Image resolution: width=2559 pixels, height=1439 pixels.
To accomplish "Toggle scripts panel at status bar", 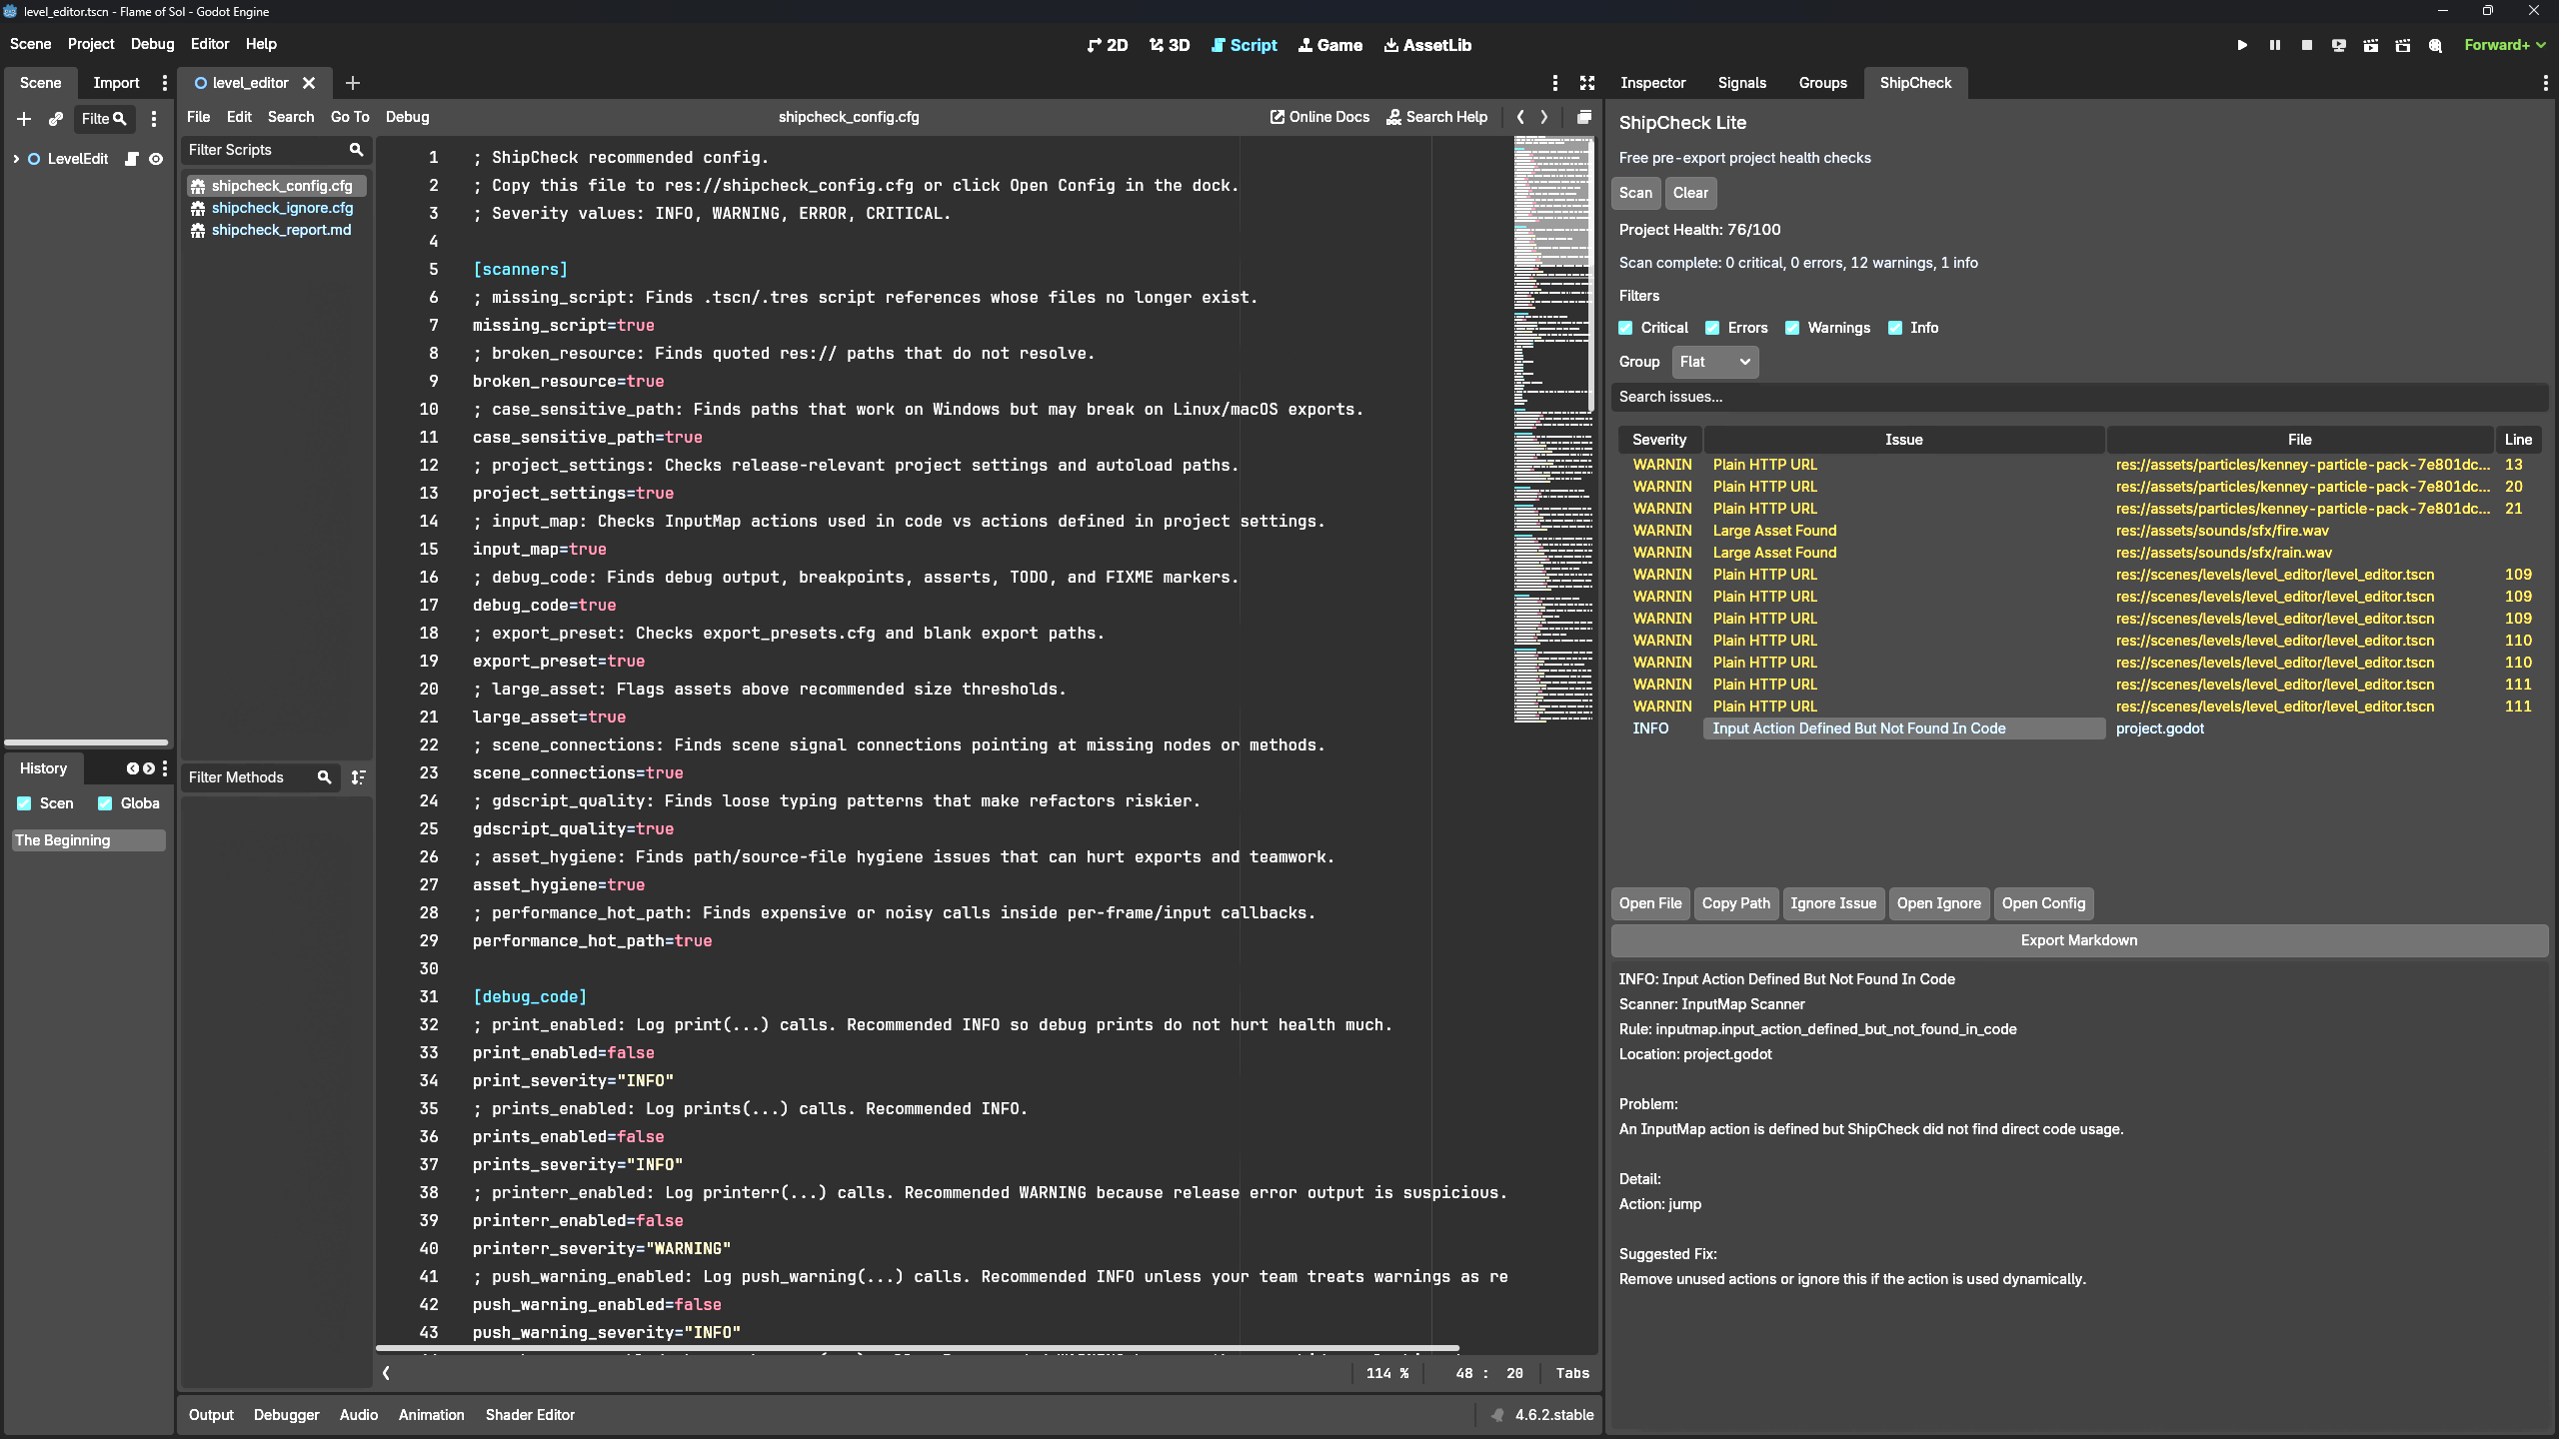I will [x=386, y=1373].
